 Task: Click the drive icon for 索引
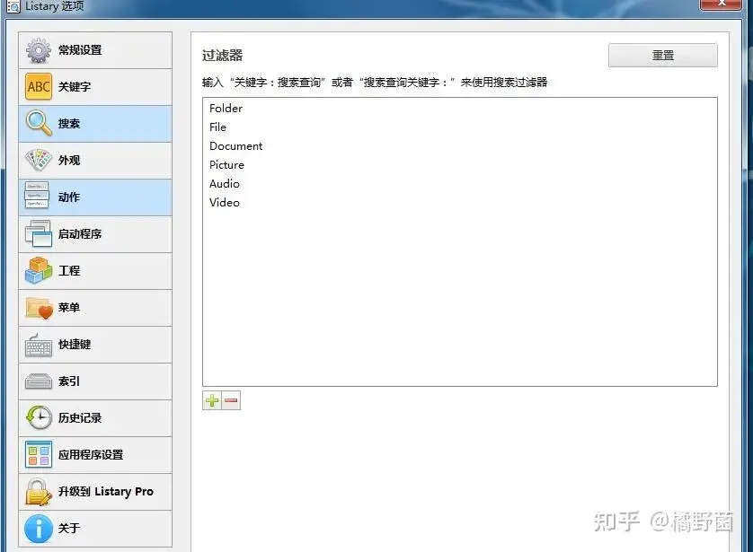tap(39, 381)
